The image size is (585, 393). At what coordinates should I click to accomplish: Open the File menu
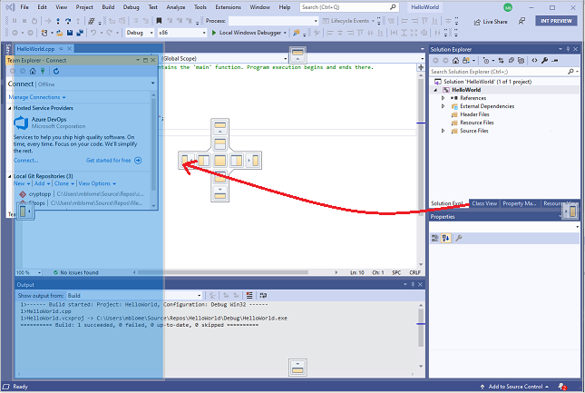(24, 7)
